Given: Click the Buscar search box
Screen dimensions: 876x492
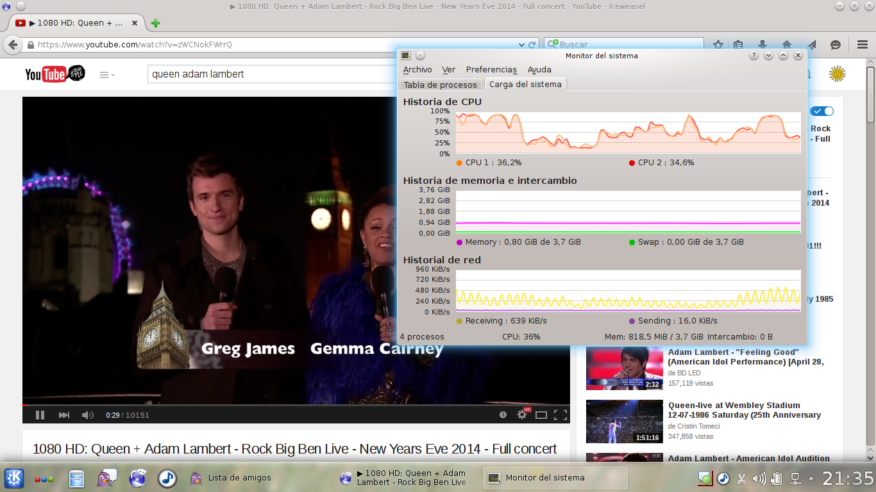Looking at the screenshot, I should (623, 44).
